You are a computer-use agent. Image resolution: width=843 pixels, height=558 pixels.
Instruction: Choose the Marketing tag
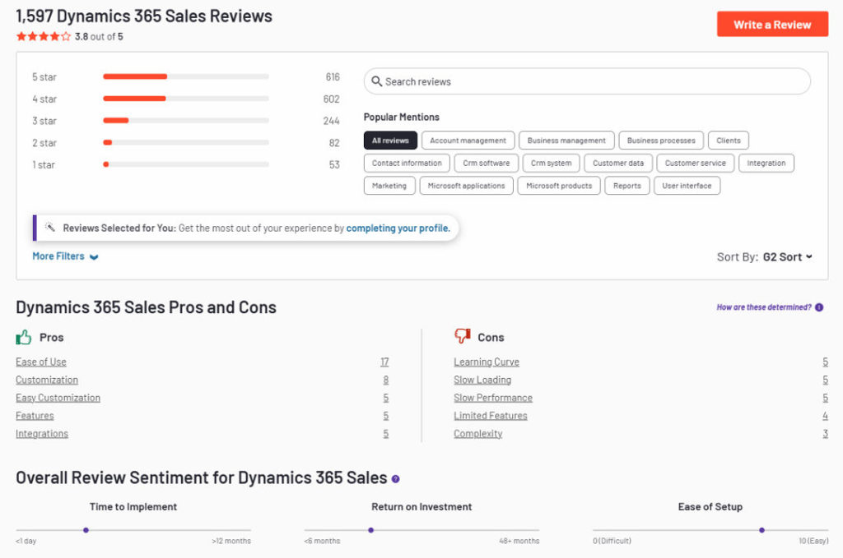pyautogui.click(x=389, y=186)
